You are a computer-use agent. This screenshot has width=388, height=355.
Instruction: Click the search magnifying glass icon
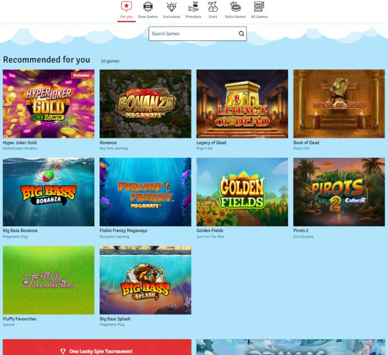pos(241,34)
